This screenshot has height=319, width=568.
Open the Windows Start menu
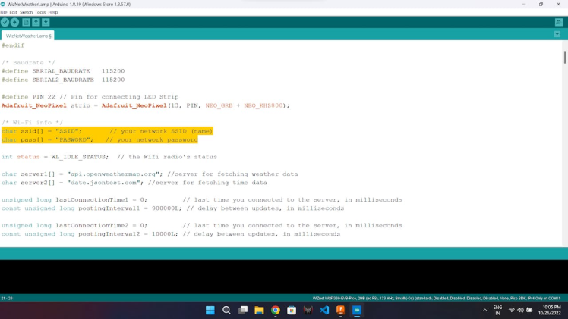210,311
